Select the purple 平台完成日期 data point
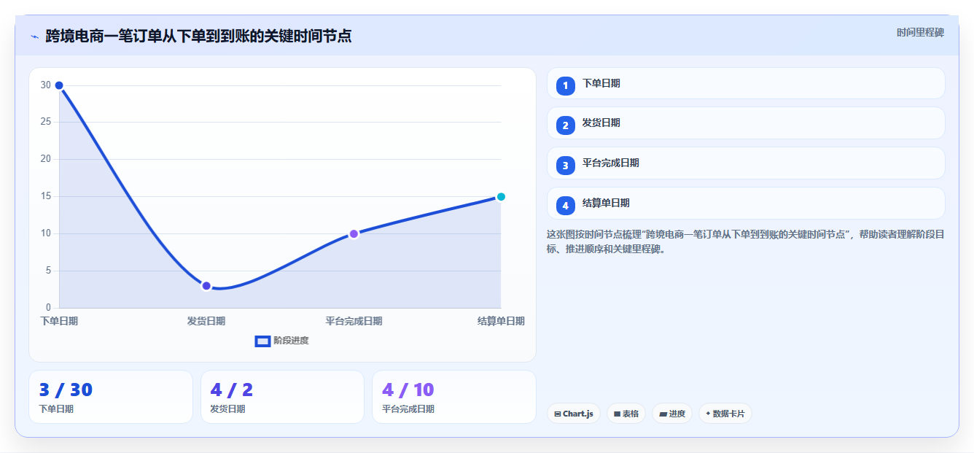The image size is (974, 453). pyautogui.click(x=354, y=234)
